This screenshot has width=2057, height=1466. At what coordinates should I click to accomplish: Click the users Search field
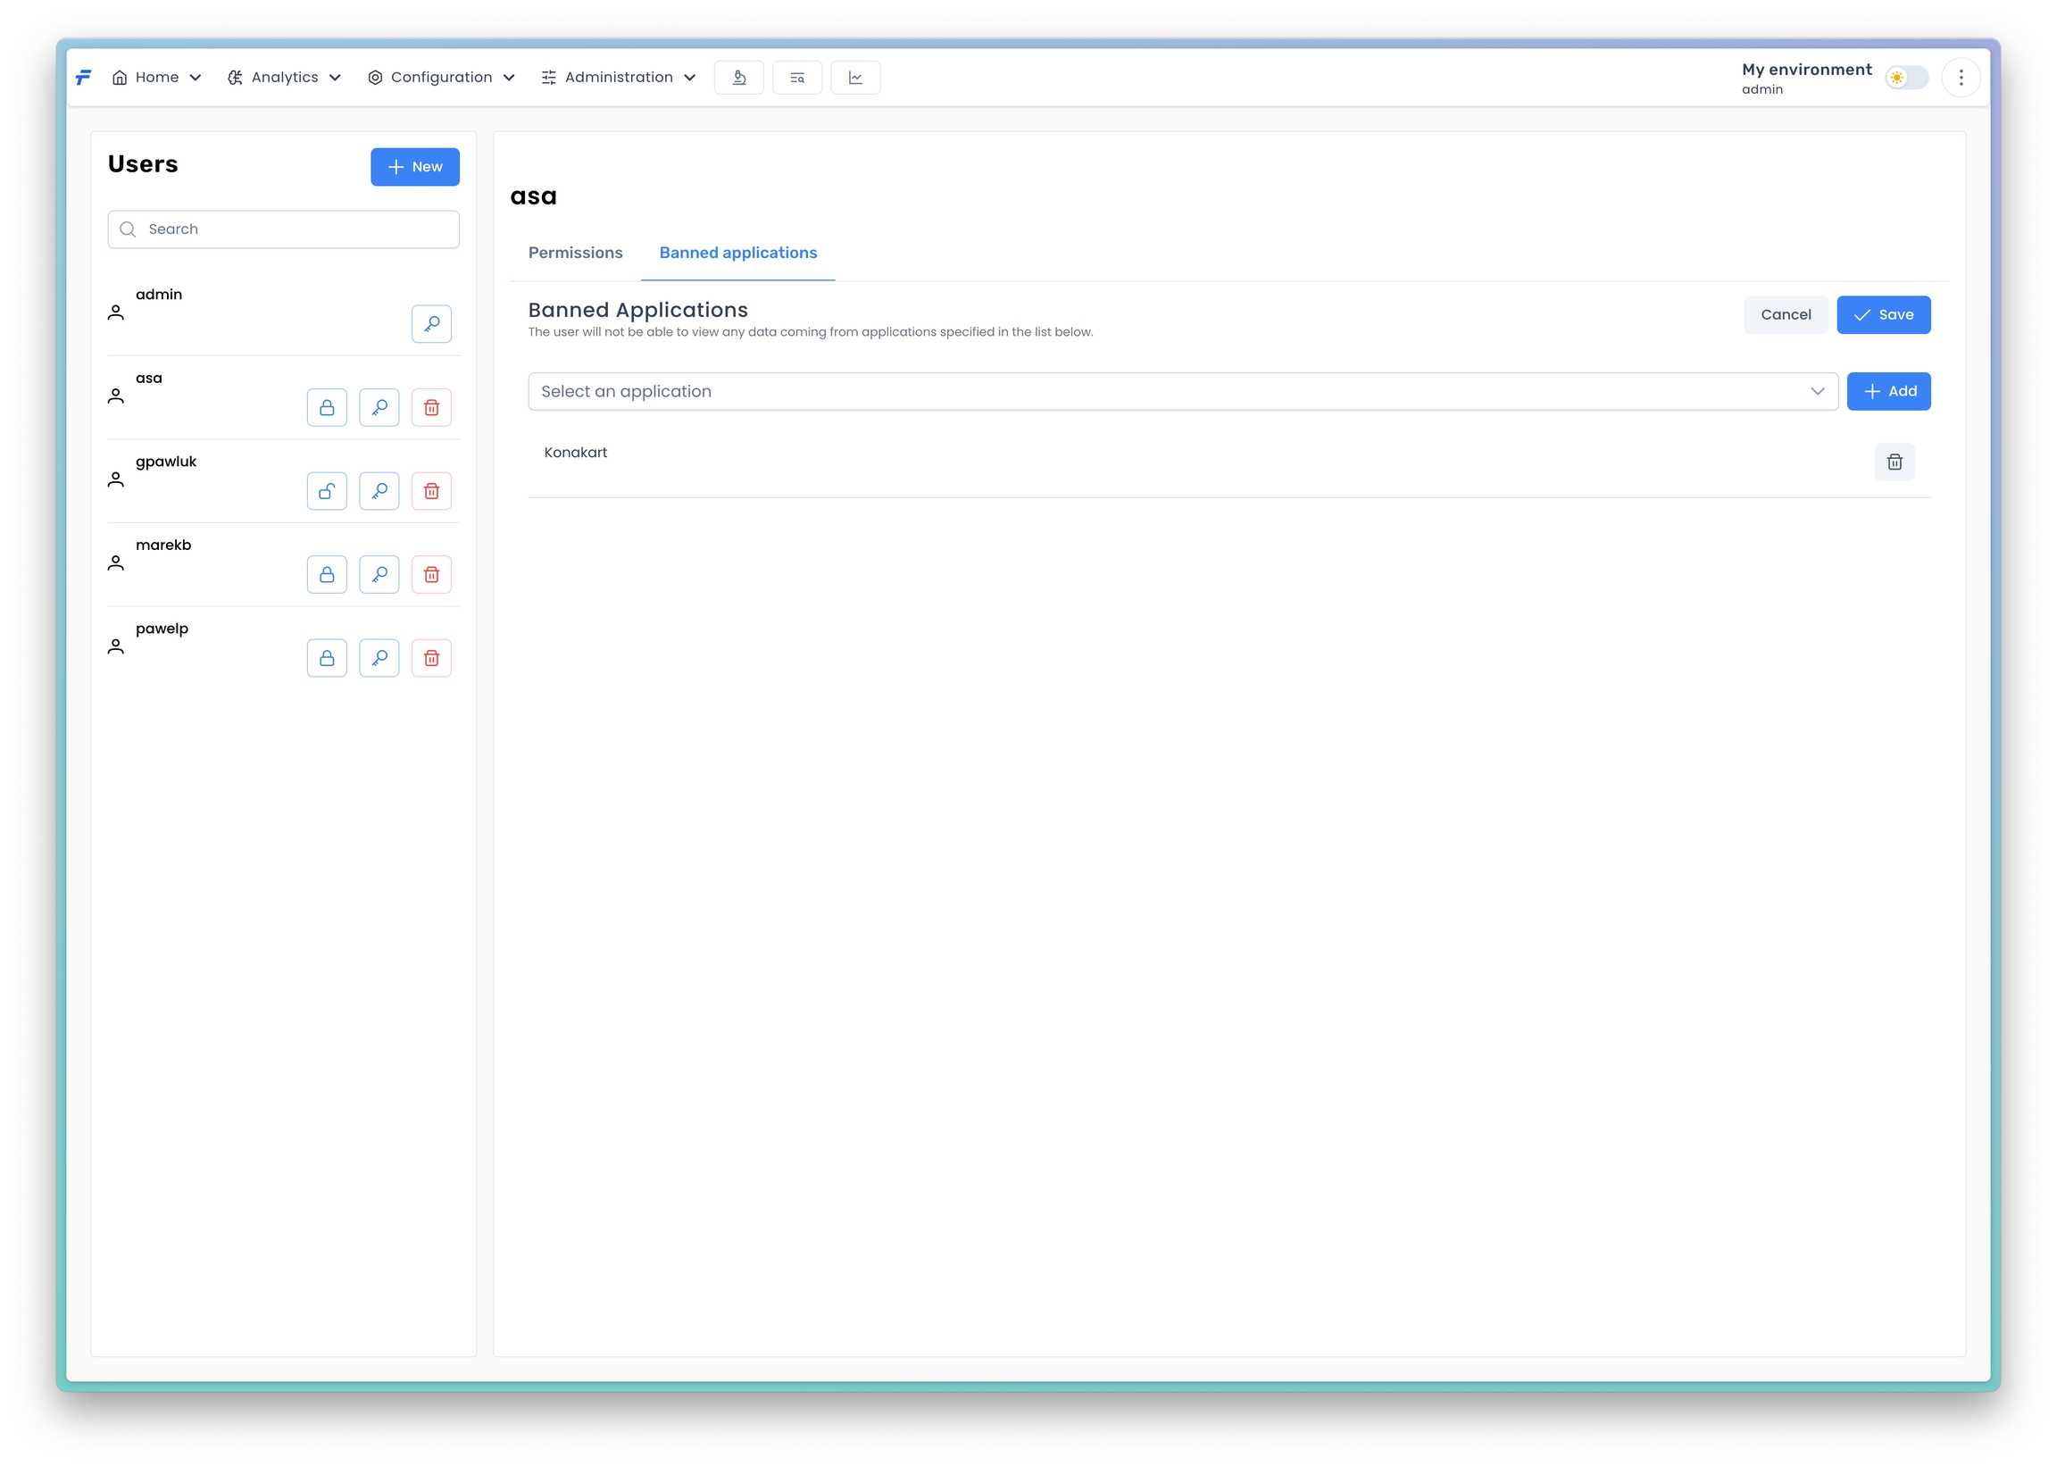283,229
